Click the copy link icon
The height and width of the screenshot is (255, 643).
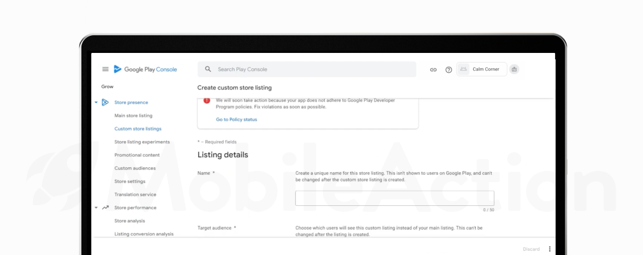point(433,69)
